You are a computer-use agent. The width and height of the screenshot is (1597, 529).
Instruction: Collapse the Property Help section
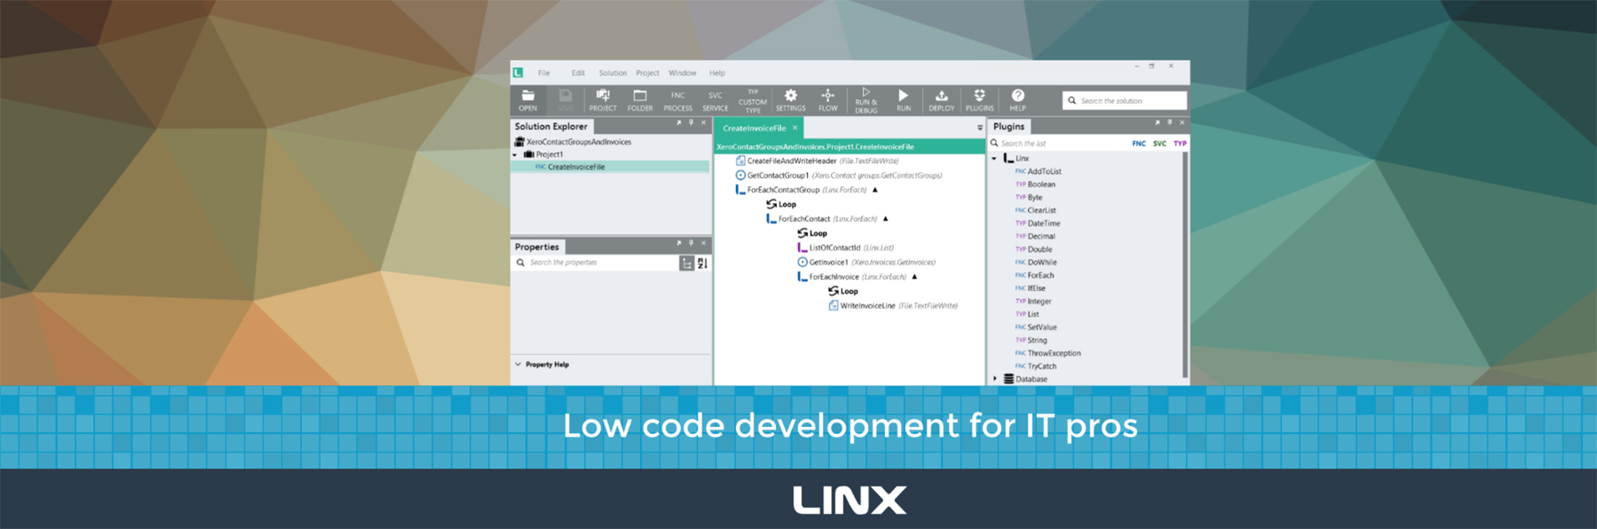tap(518, 364)
